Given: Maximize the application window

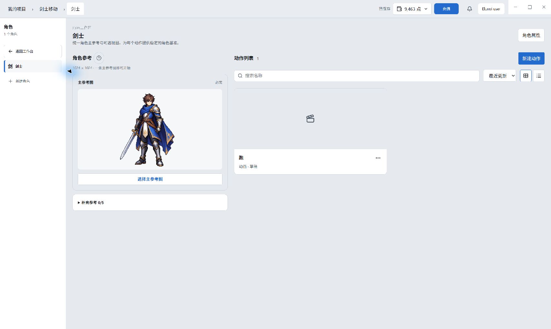Looking at the screenshot, I should click(x=530, y=7).
